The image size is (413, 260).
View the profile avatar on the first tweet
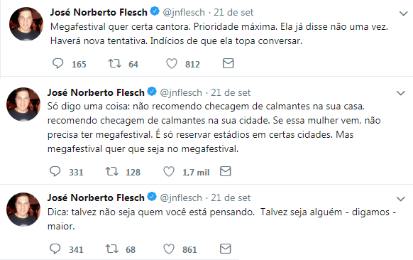click(x=26, y=24)
